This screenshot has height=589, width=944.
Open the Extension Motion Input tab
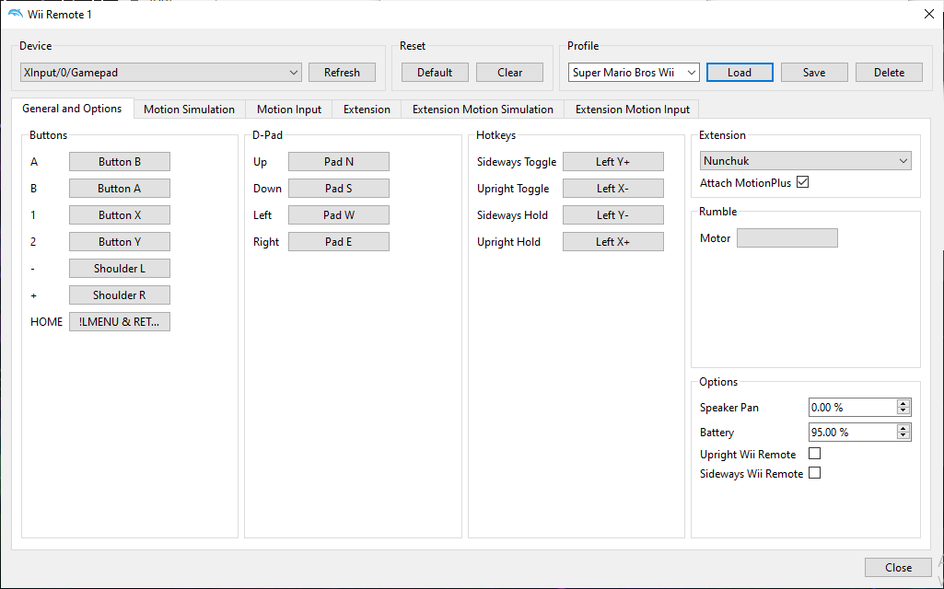point(632,109)
